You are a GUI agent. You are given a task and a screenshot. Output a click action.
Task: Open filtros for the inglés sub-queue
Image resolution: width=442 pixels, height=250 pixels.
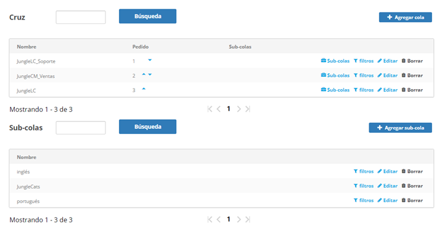pos(364,171)
